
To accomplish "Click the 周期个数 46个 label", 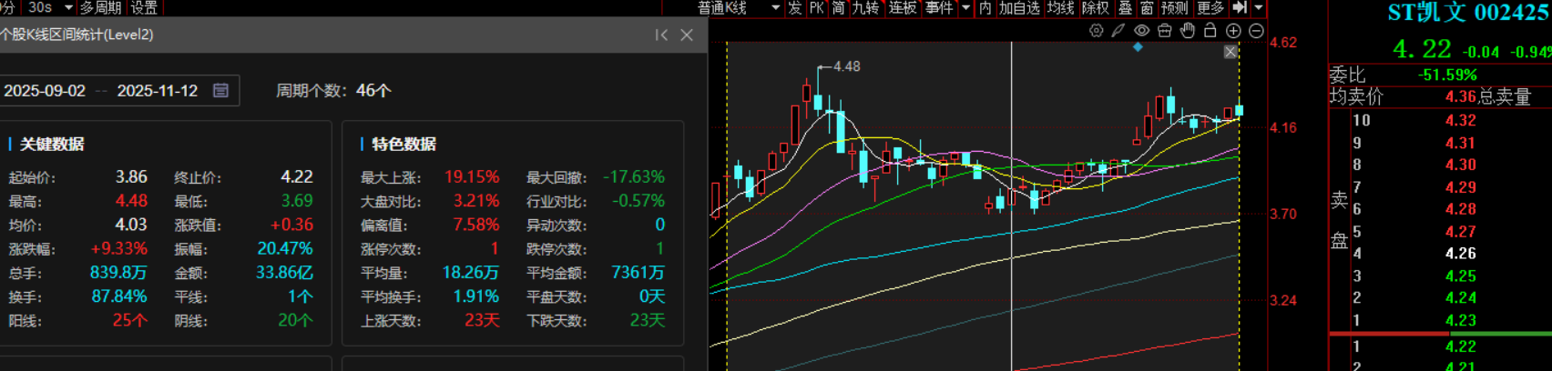I will click(333, 91).
